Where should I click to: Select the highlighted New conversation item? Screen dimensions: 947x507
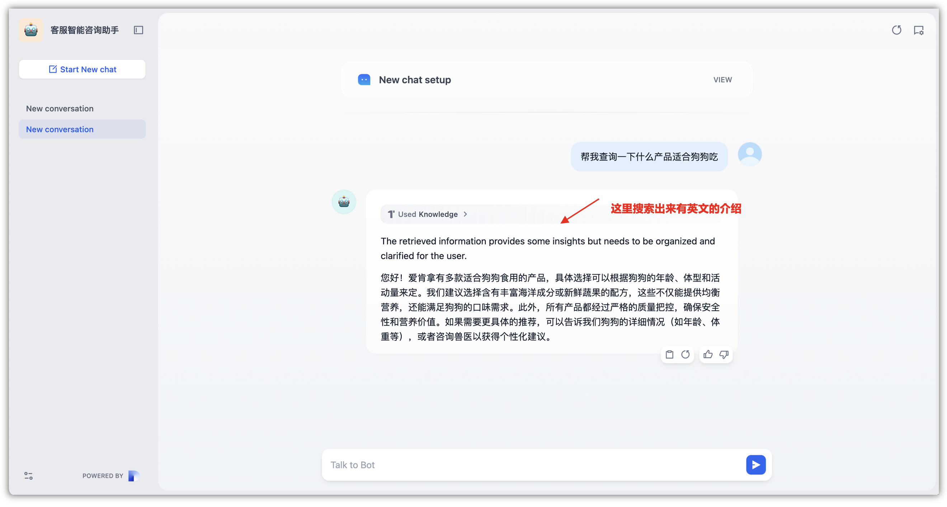(x=60, y=129)
